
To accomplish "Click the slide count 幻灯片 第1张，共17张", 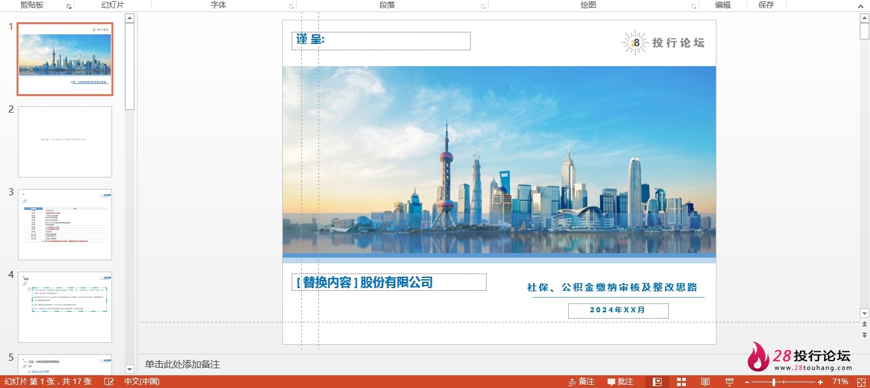I will click(x=48, y=382).
